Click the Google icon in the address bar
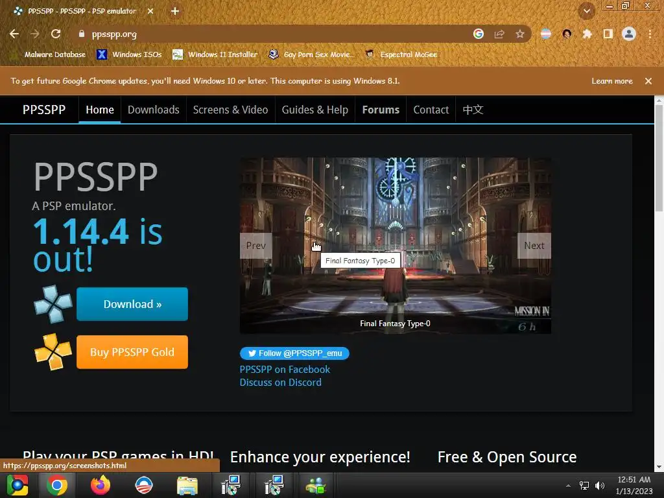 coord(479,34)
